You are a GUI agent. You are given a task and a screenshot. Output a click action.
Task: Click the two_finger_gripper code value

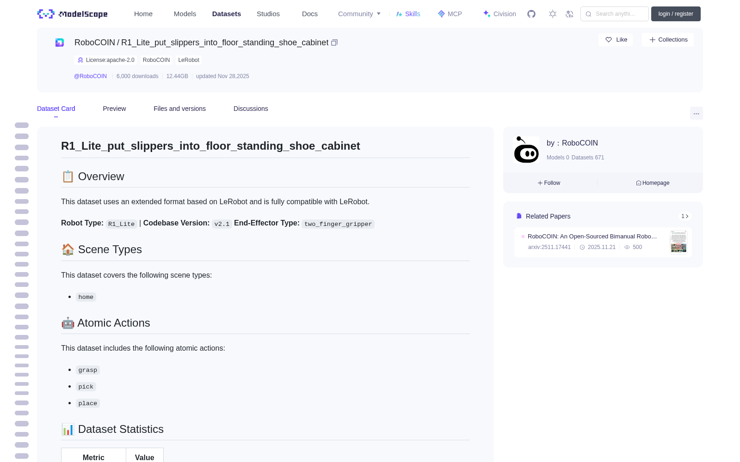[x=338, y=224]
